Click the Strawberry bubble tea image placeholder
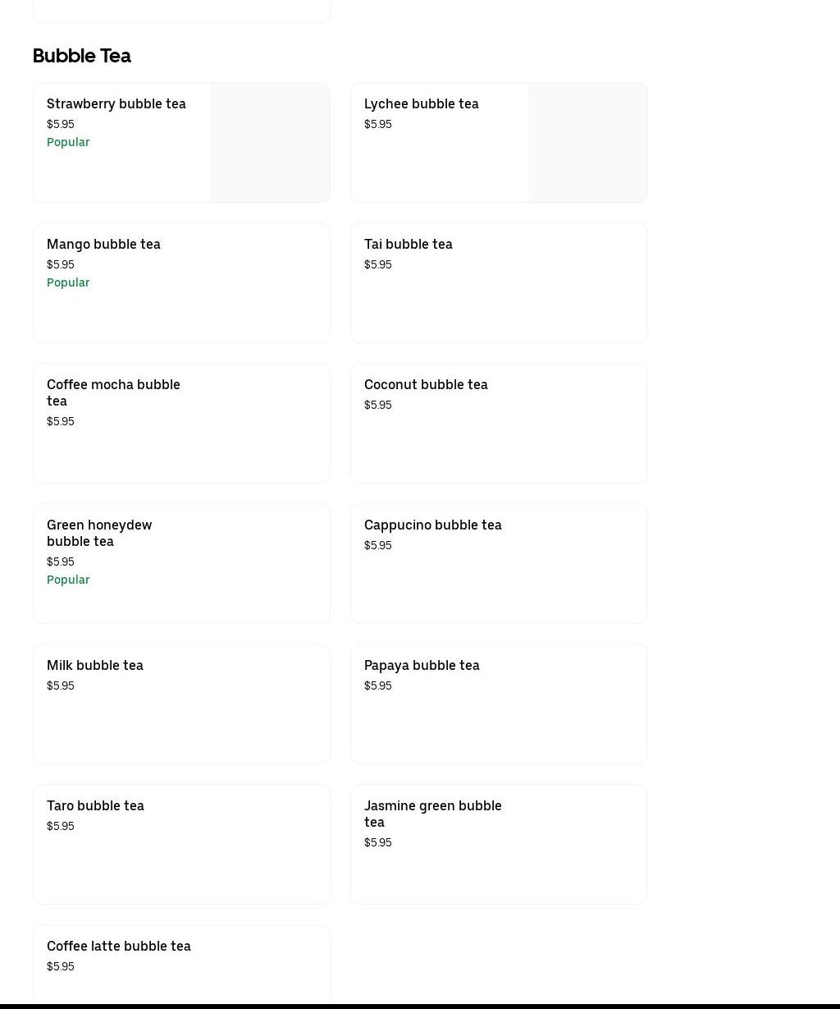 coord(270,143)
